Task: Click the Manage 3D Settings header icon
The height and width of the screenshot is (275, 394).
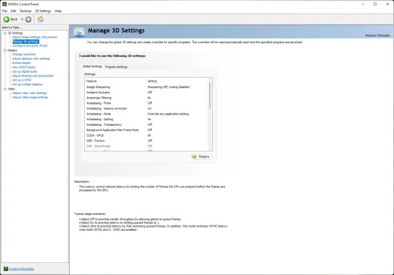Action: pyautogui.click(x=79, y=32)
